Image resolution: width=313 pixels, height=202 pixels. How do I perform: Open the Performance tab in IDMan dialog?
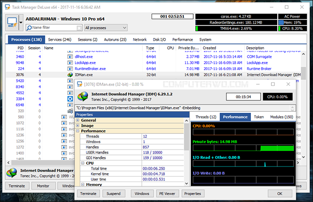[235, 117]
